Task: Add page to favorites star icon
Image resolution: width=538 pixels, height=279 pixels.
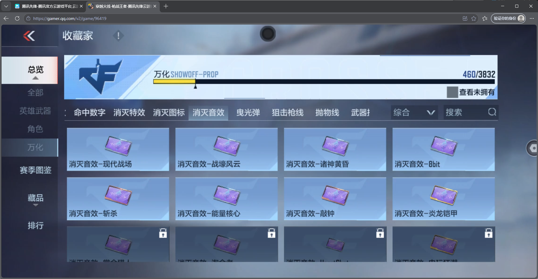Action: 474,18
